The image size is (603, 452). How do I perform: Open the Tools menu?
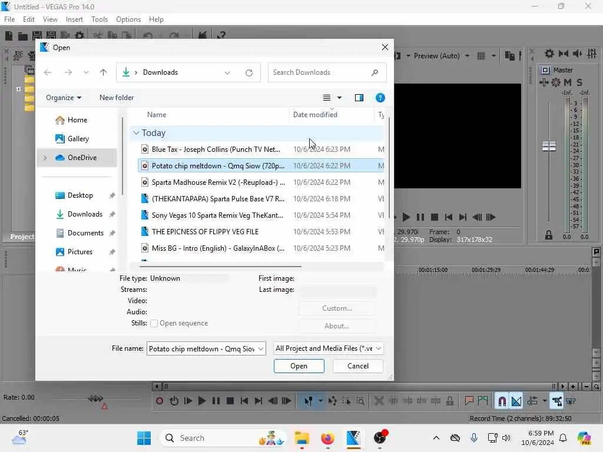(100, 19)
